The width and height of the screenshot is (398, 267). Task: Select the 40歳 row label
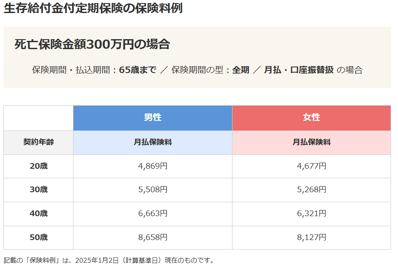(39, 214)
